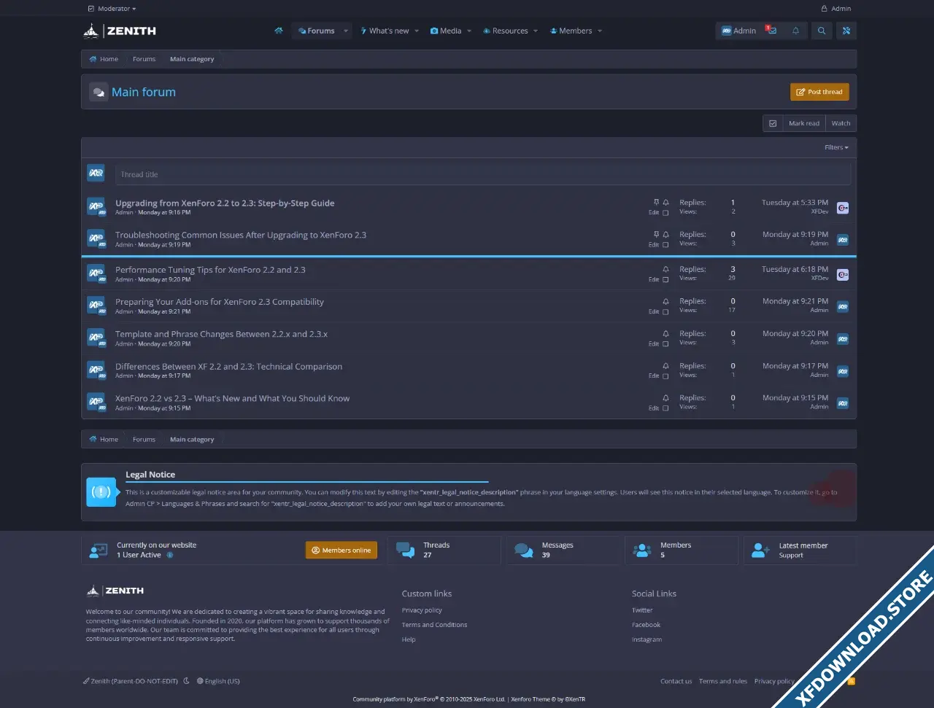Image resolution: width=934 pixels, height=708 pixels.
Task: Tick the checkbox on Differences Between XF thread
Action: pos(665,376)
